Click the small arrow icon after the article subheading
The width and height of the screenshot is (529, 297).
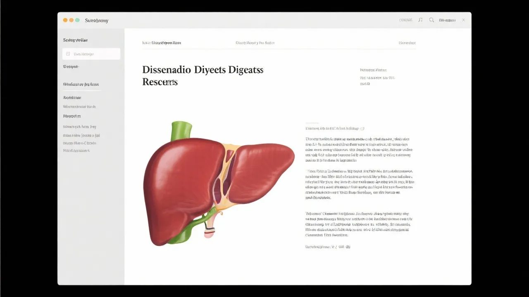(x=362, y=128)
